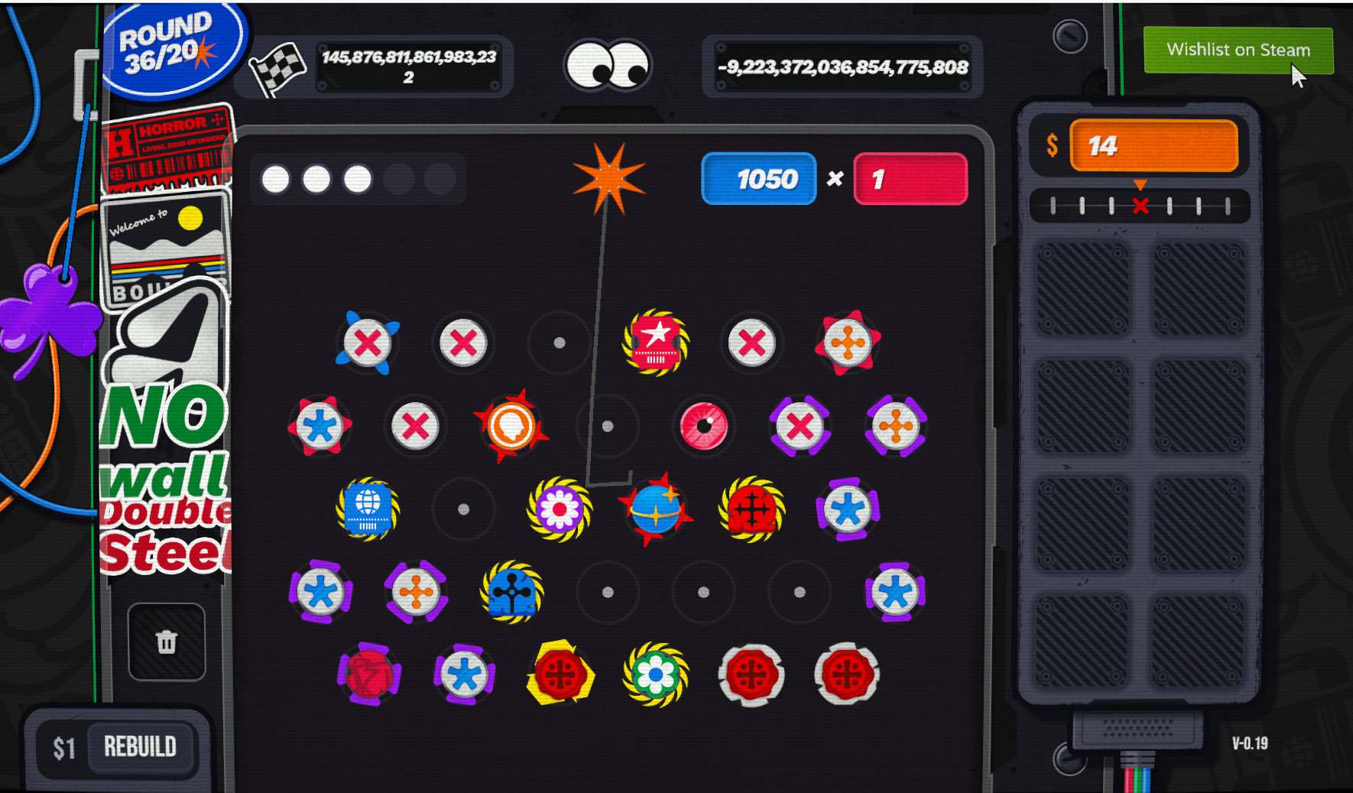Image resolution: width=1353 pixels, height=793 pixels.
Task: Click the googly eyes icon
Action: click(x=608, y=66)
